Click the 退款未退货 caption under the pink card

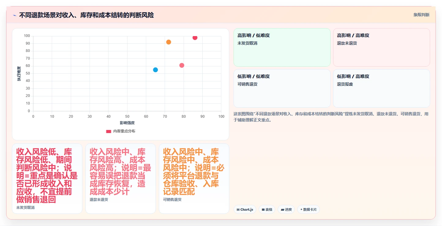pos(99,200)
